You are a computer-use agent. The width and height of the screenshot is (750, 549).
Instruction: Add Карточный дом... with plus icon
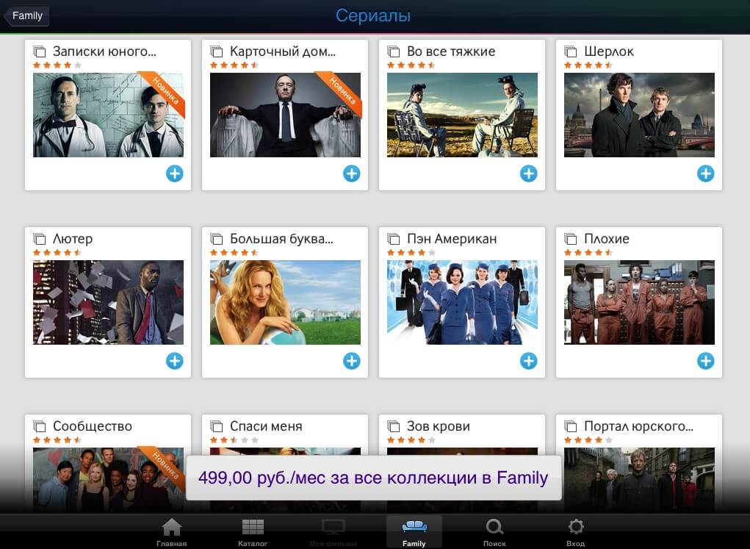pyautogui.click(x=352, y=173)
